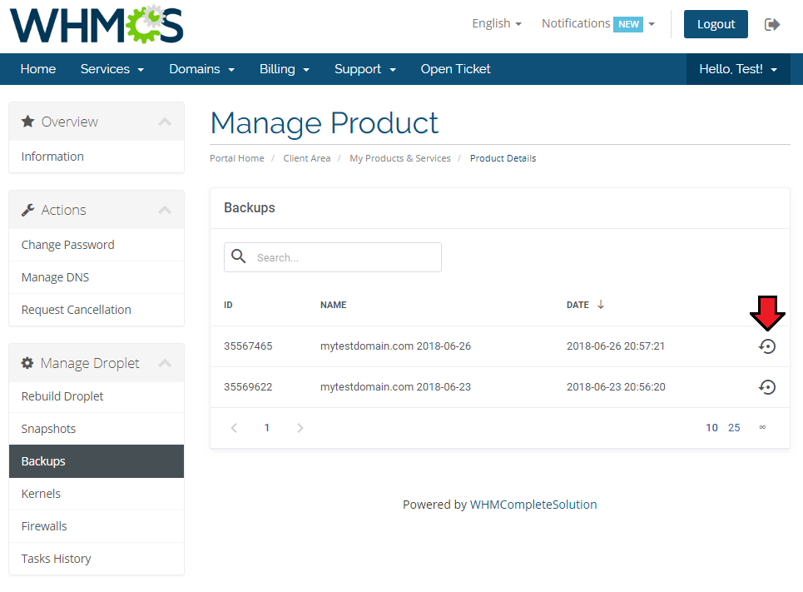Focus the backups Search field
803x592 pixels.
tap(332, 257)
